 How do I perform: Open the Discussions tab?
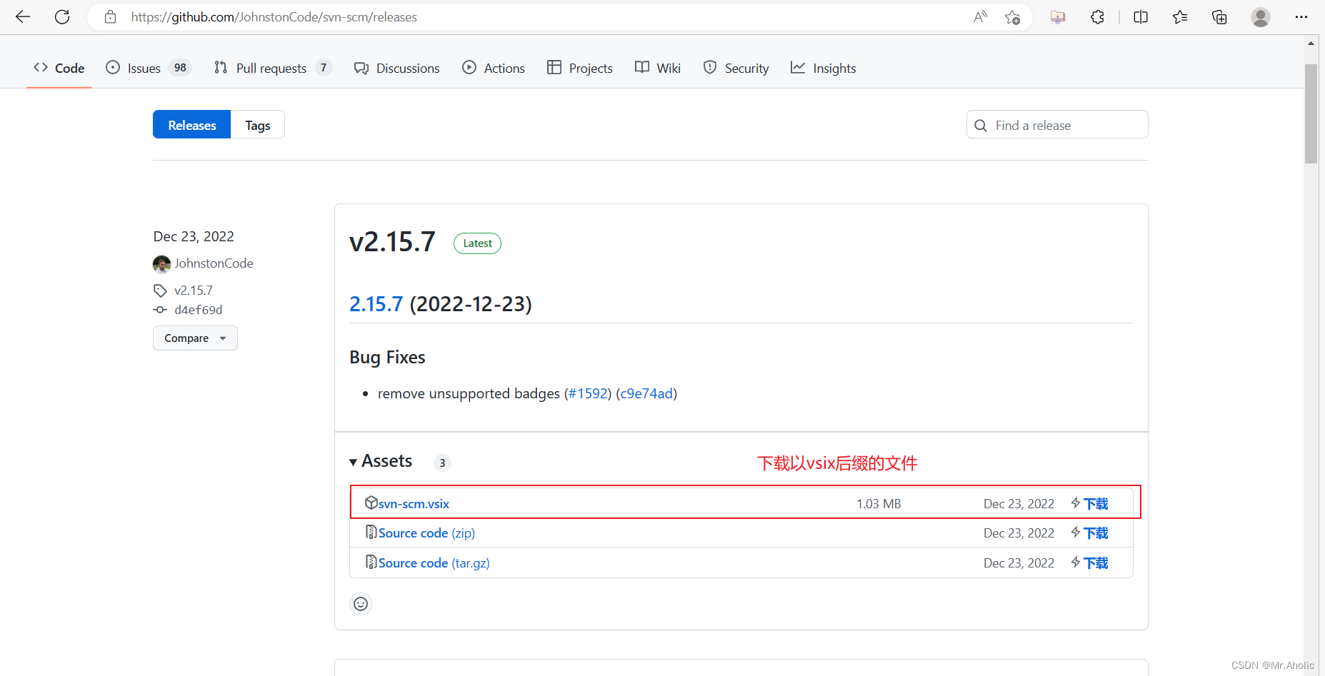click(397, 68)
